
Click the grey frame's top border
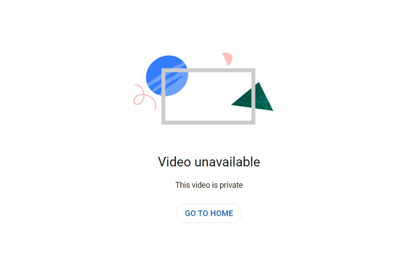[x=208, y=70]
